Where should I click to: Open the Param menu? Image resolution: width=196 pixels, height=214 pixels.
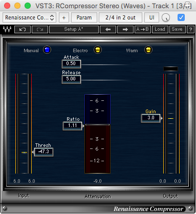click(84, 17)
